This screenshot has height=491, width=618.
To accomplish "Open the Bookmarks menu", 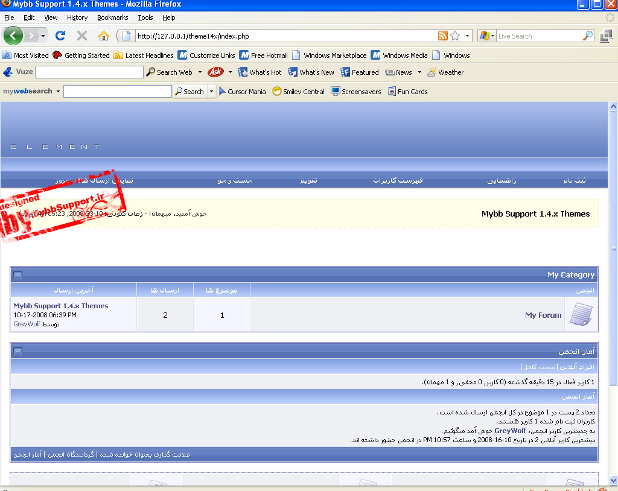I will tap(112, 17).
